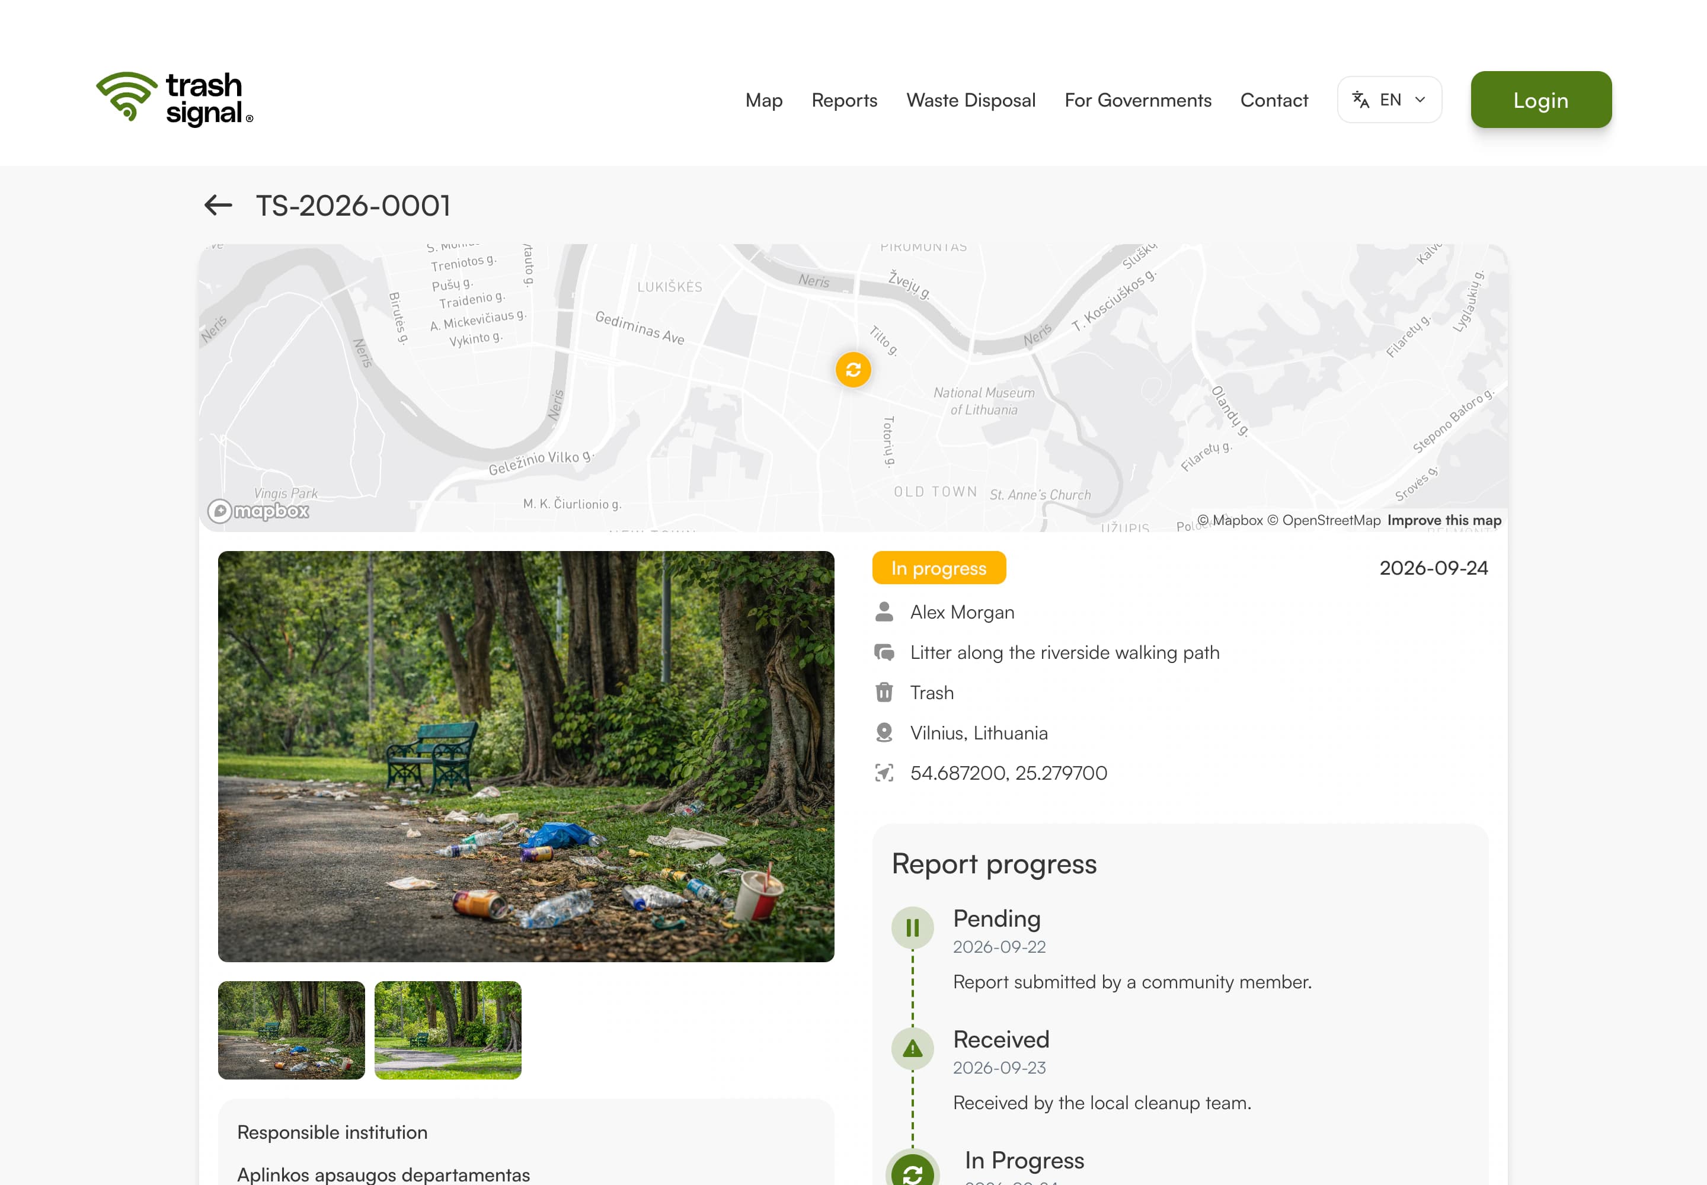This screenshot has height=1185, width=1707.
Task: Click the location pin icon beside Vilnius
Action: pyautogui.click(x=884, y=732)
